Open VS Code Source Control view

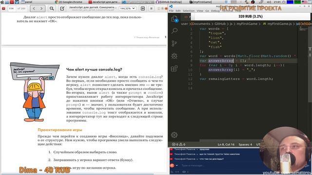[x=175, y=43]
